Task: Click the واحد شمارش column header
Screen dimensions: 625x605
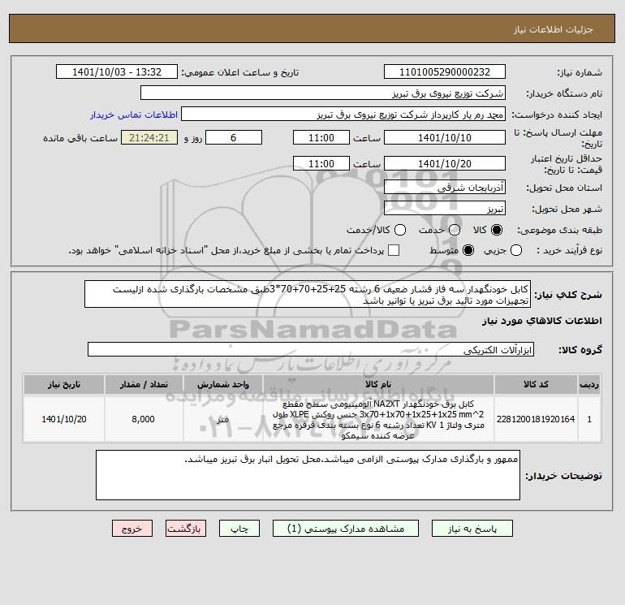Action: click(223, 384)
